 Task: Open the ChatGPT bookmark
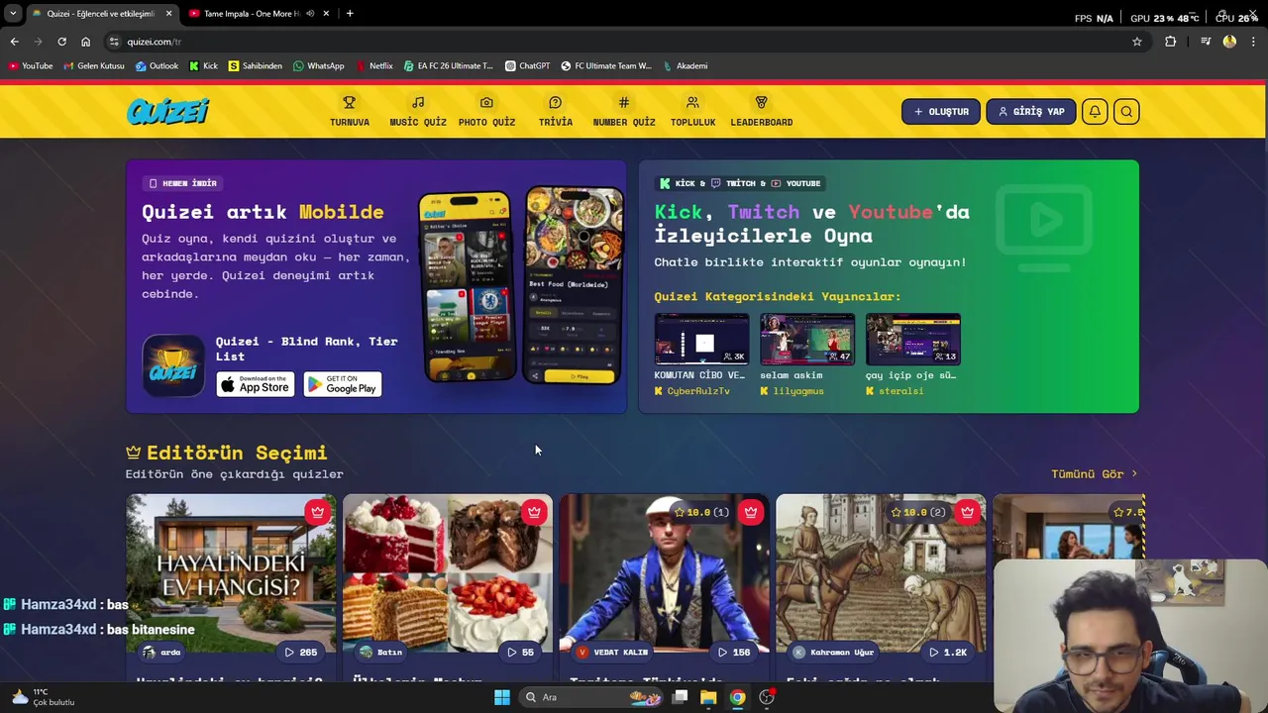527,66
